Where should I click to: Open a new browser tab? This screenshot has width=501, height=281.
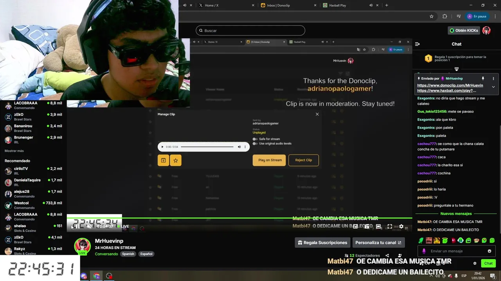tap(387, 5)
